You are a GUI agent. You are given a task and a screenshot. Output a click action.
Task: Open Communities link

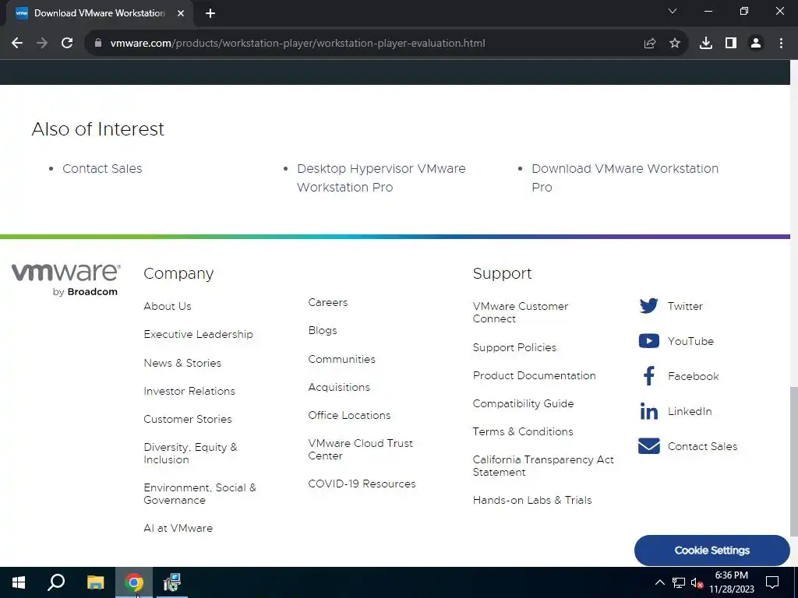click(341, 359)
